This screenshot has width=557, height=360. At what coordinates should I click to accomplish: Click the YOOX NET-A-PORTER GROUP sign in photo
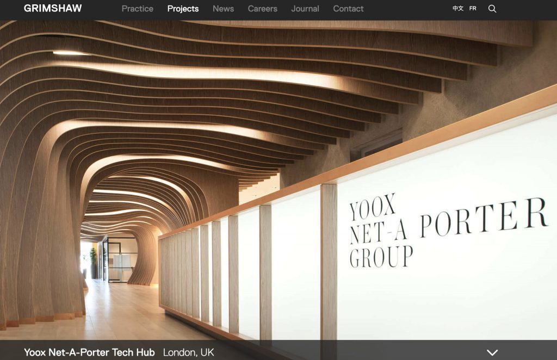[435, 231]
